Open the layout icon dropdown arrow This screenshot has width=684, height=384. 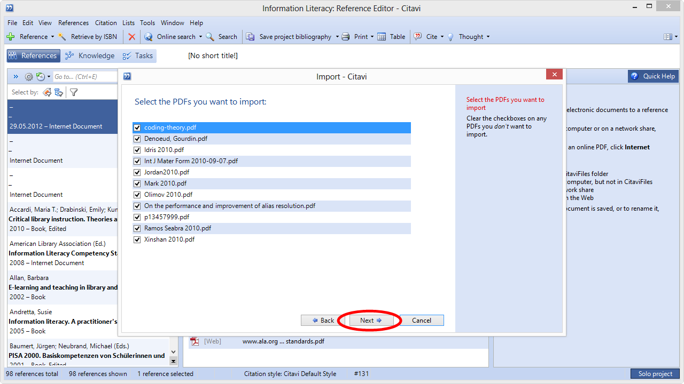(675, 37)
